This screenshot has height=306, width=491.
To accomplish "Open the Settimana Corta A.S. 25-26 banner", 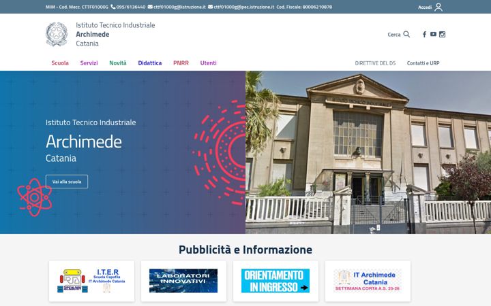I will point(368,281).
